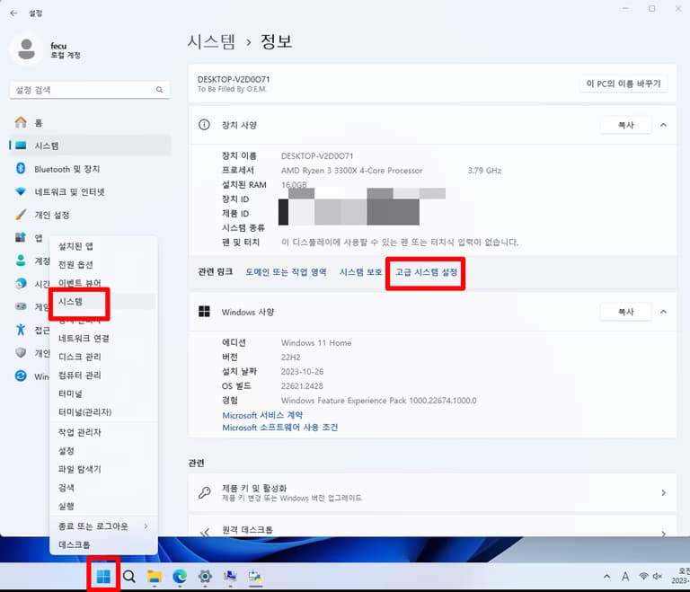Open 도메인 또는 작업 영역 link
The height and width of the screenshot is (592, 690).
pyautogui.click(x=286, y=272)
